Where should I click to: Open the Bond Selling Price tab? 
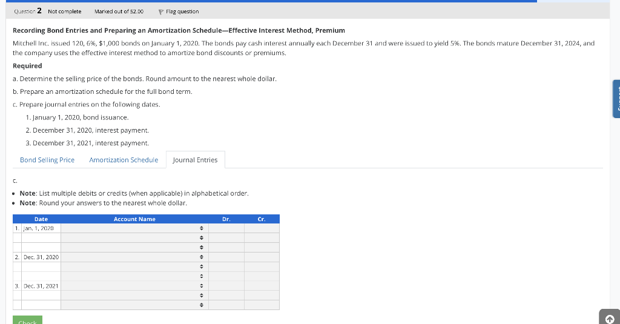click(x=47, y=160)
